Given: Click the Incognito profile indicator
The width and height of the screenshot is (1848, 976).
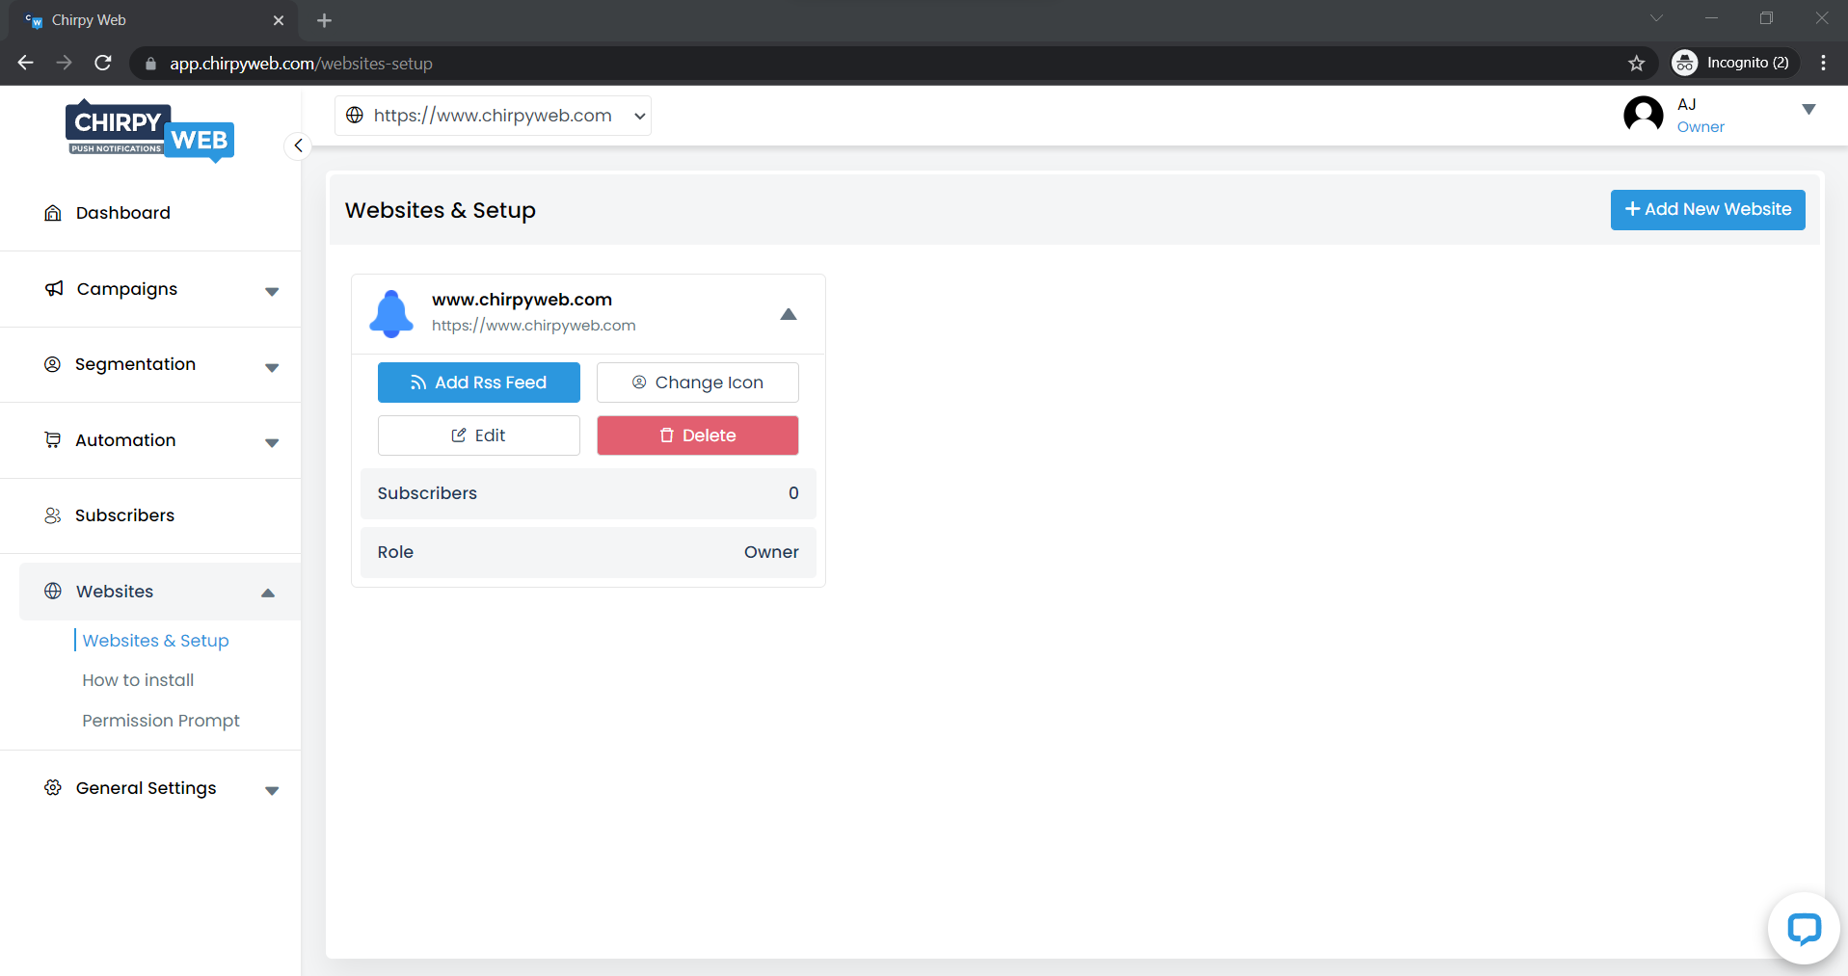Looking at the screenshot, I should [1734, 63].
